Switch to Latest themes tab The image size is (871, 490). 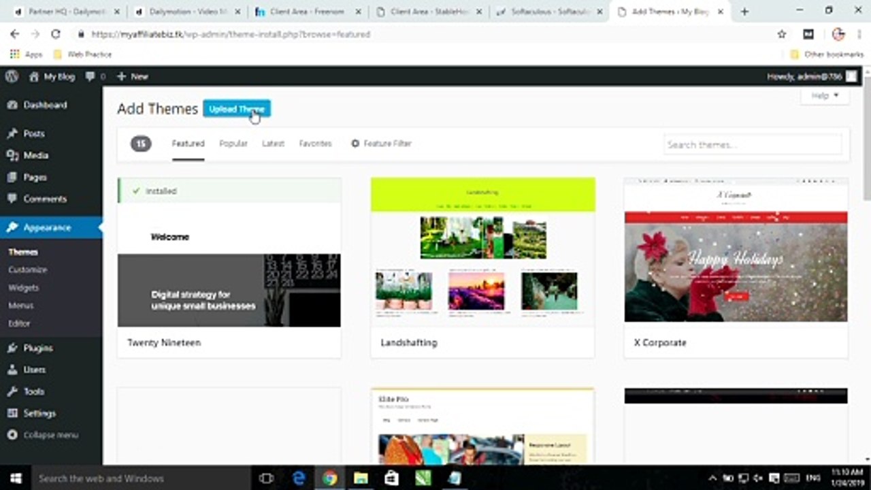tap(273, 144)
